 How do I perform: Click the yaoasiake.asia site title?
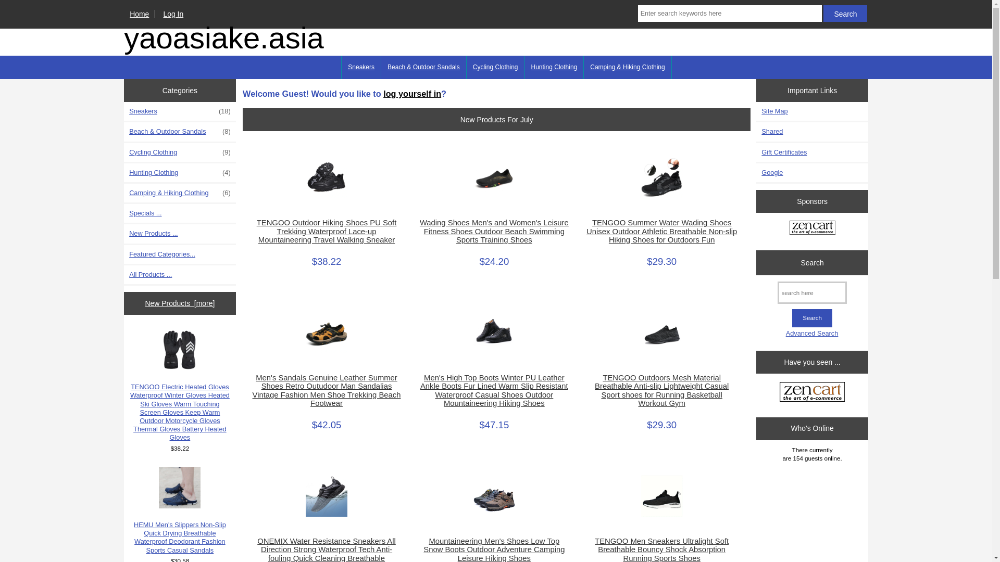pyautogui.click(x=224, y=39)
